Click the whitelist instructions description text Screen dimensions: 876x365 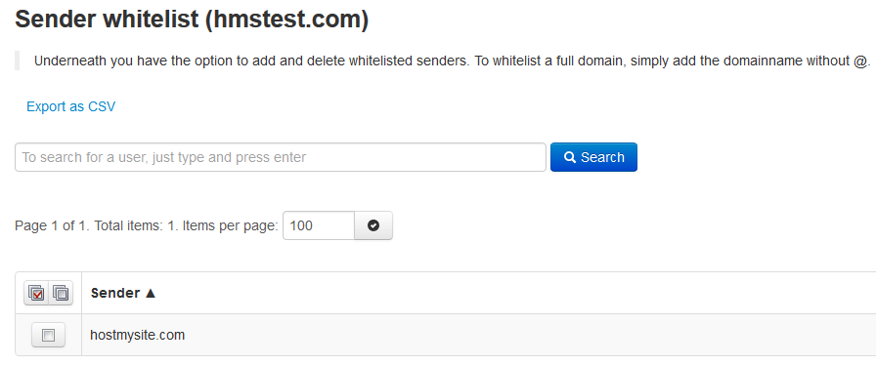pyautogui.click(x=453, y=61)
